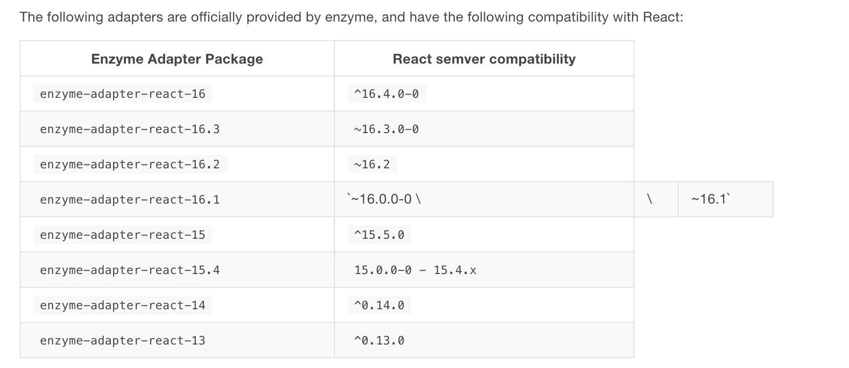
Task: Click the ^15.5.0 version code
Action: (379, 235)
